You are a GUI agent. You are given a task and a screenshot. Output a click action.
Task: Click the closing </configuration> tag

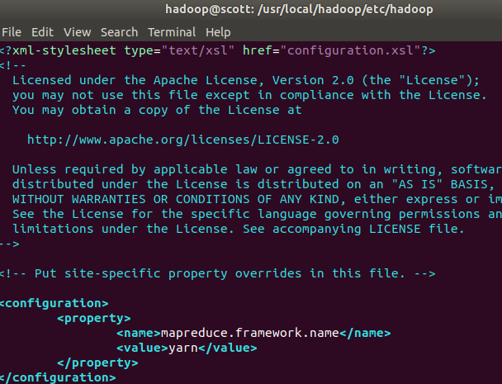coord(58,377)
